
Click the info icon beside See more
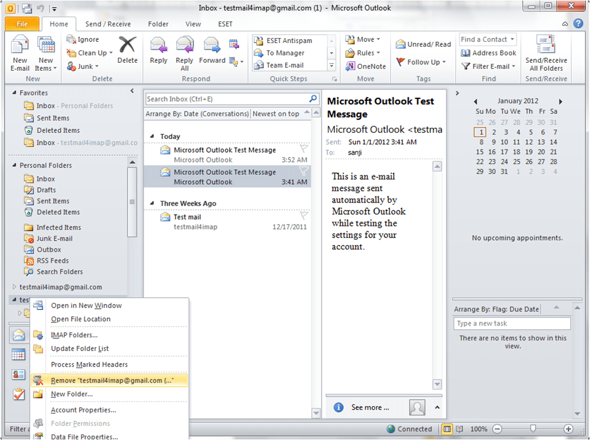point(339,407)
